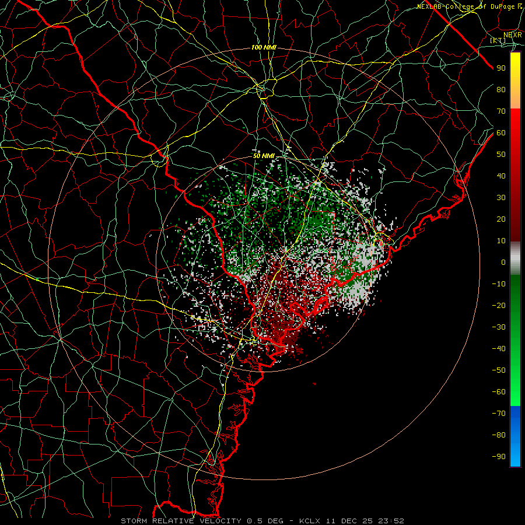Pick the gray zero-velocity segment of color bar

coord(515,258)
